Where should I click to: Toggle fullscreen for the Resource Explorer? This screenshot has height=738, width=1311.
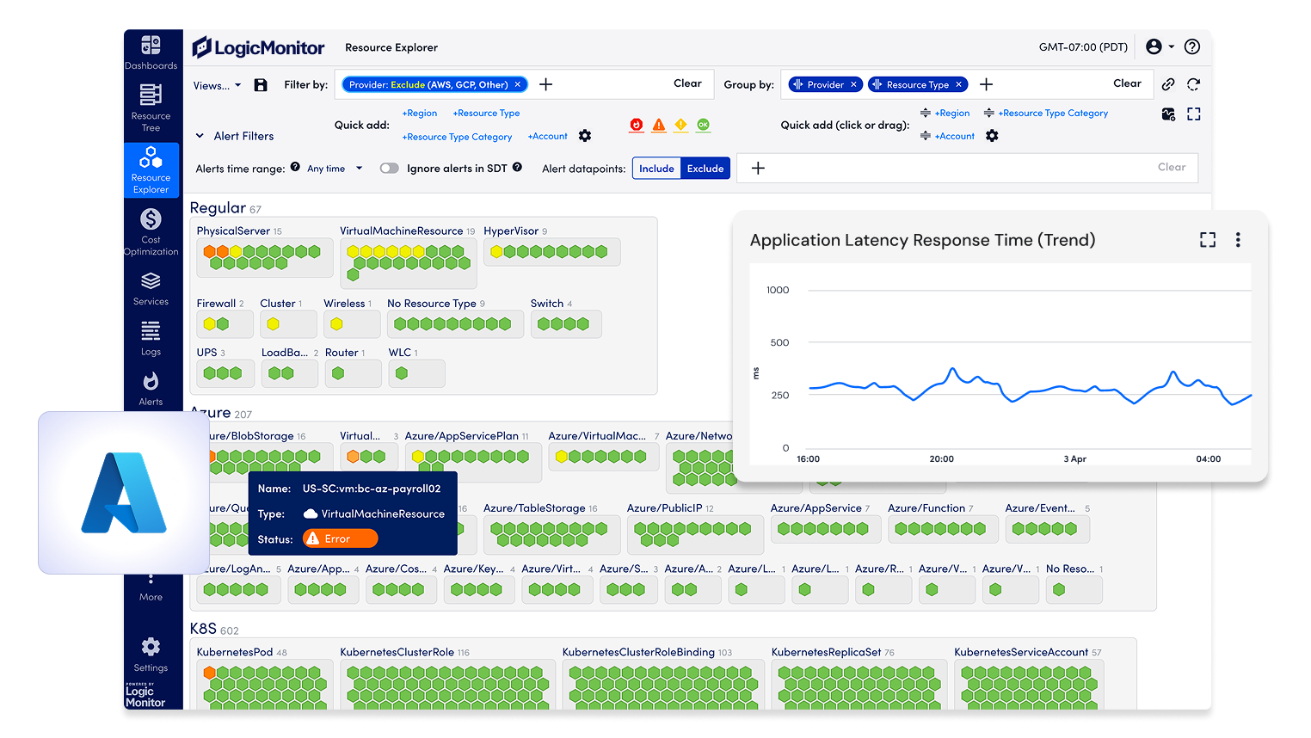point(1193,114)
